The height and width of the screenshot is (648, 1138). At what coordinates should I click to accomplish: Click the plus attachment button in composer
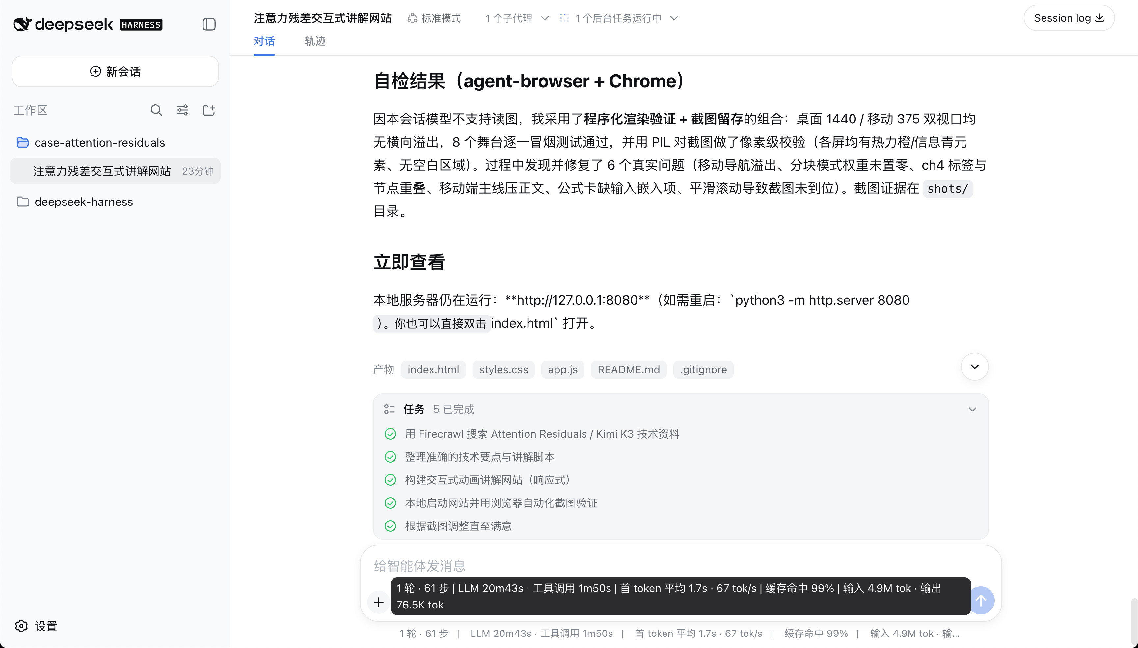[379, 602]
